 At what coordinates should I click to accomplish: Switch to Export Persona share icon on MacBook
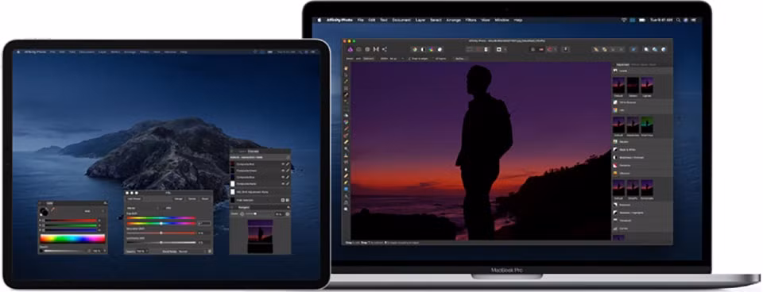385,49
